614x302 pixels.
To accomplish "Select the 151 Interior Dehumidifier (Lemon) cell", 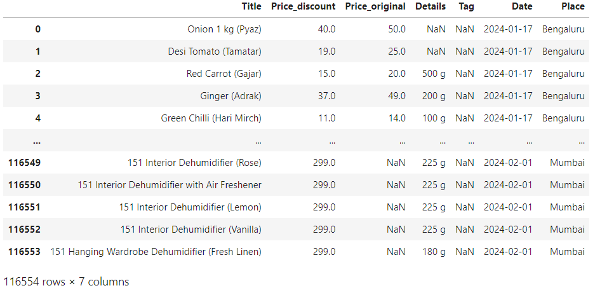I will pos(190,207).
